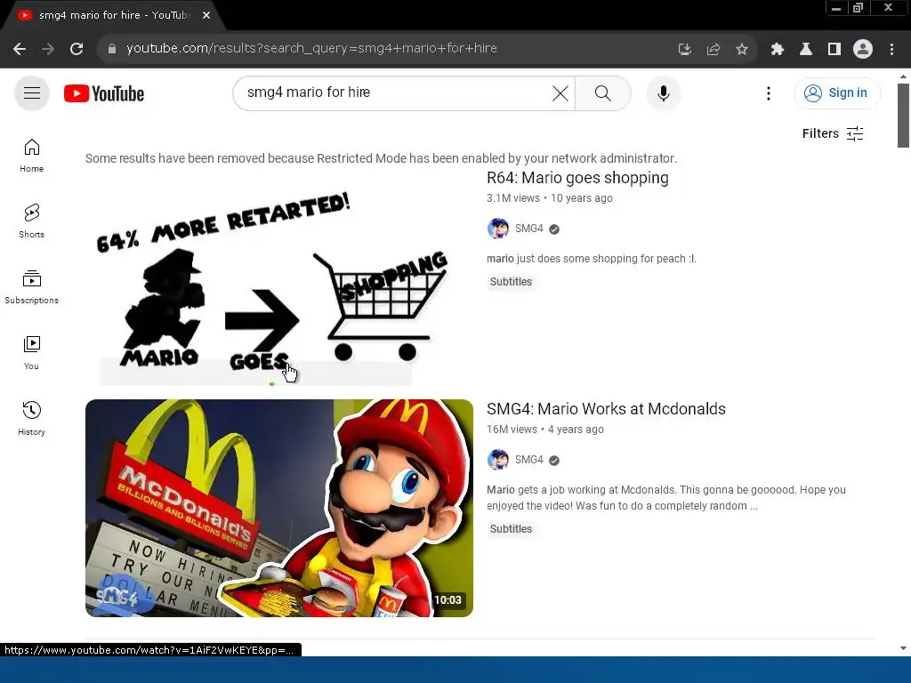
Task: Open Chrome's three-dot menu
Action: 891,49
